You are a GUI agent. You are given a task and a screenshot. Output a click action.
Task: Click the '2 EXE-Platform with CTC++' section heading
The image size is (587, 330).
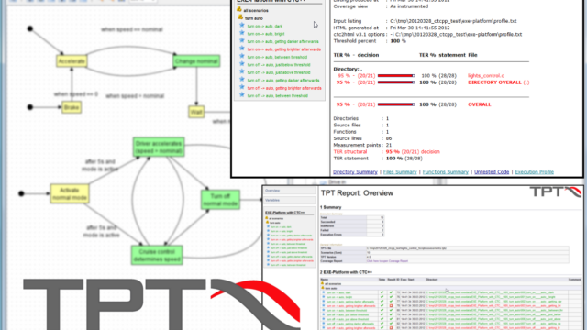pos(346,272)
